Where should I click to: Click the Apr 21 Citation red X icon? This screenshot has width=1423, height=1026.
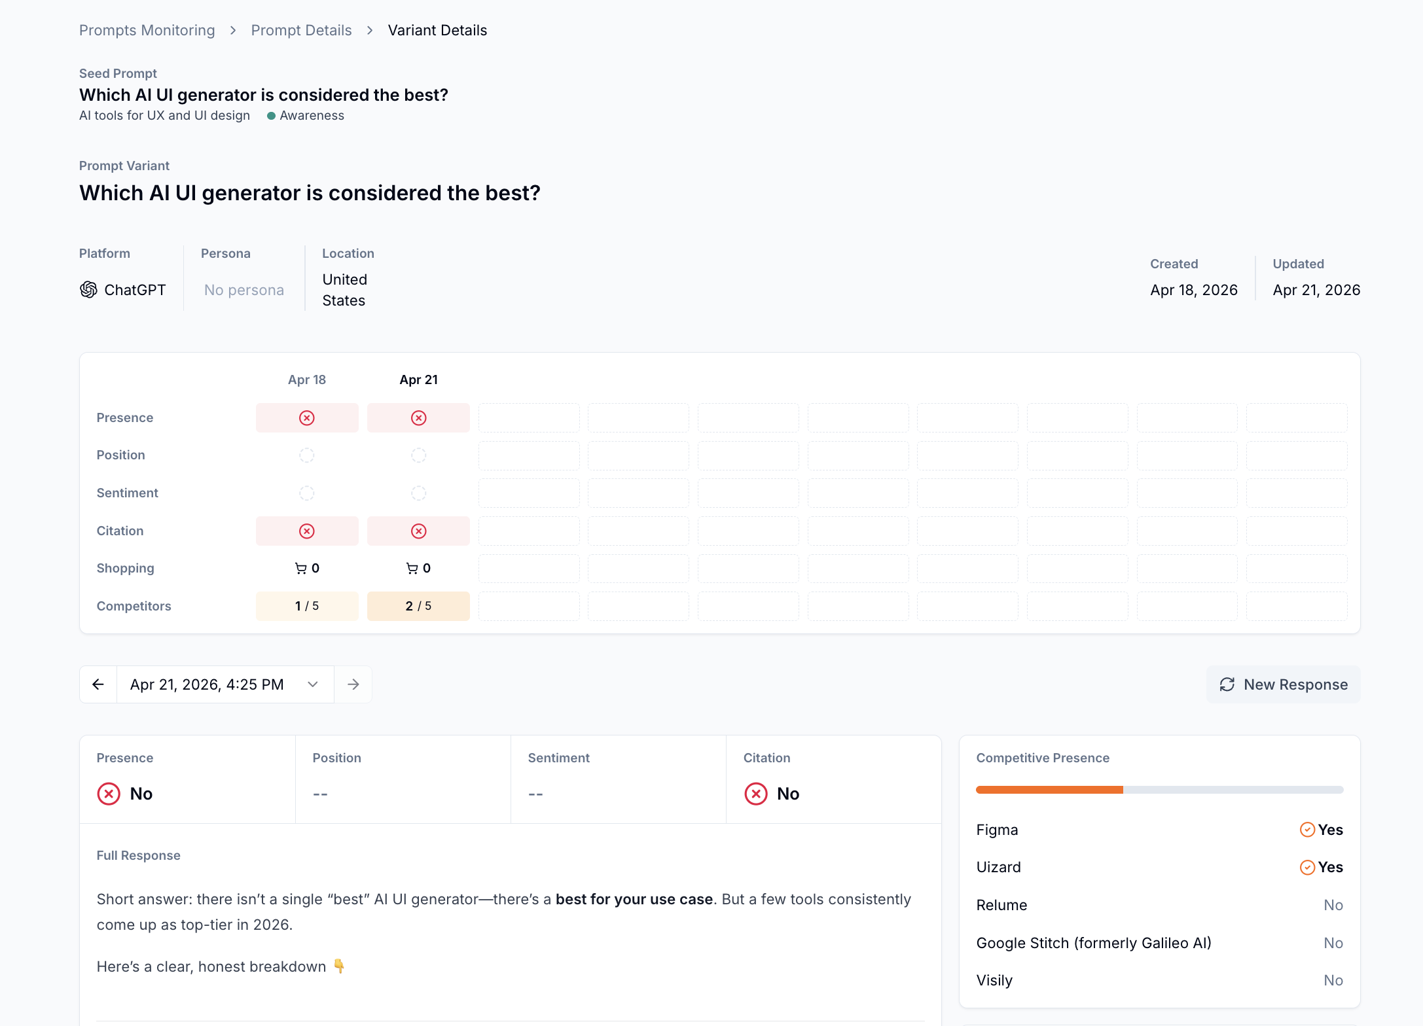[419, 531]
